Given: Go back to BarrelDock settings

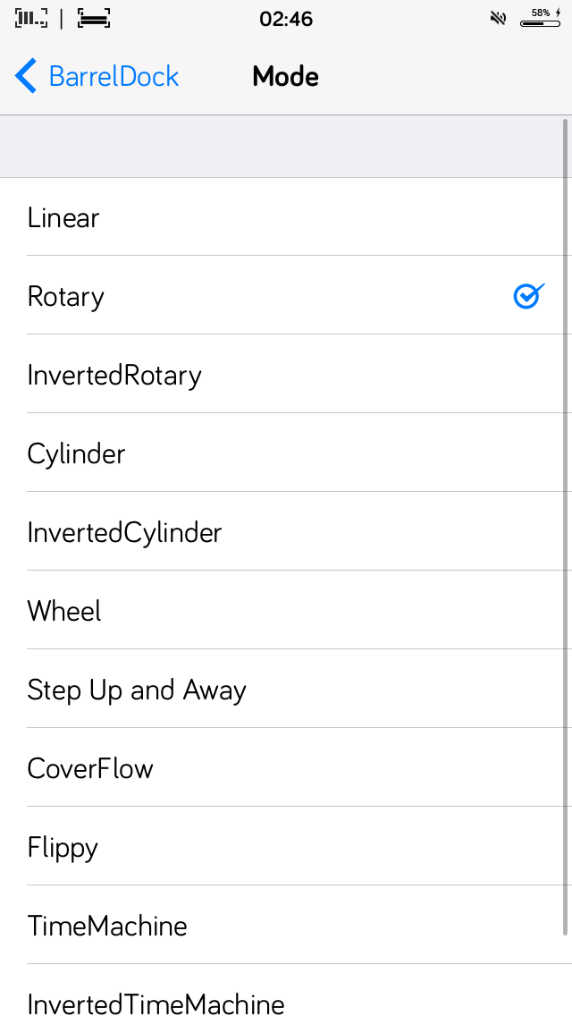Looking at the screenshot, I should [x=97, y=76].
